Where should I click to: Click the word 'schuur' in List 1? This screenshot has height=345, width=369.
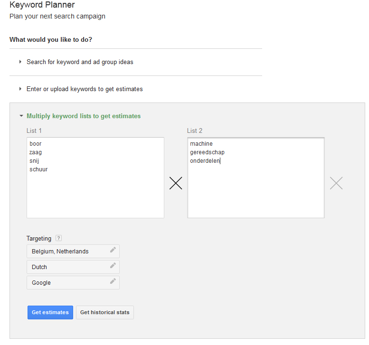pyautogui.click(x=38, y=169)
